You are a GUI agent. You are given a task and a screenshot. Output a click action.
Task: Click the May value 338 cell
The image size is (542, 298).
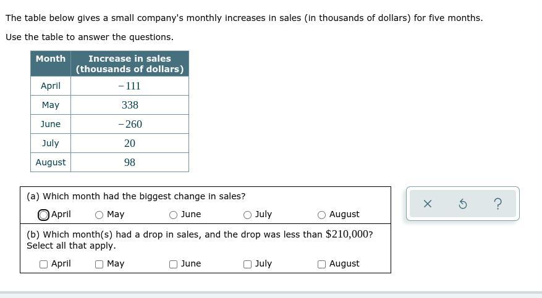point(130,105)
